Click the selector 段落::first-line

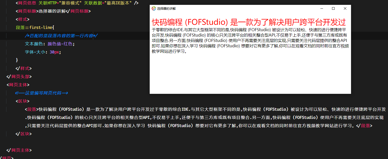[34, 28]
